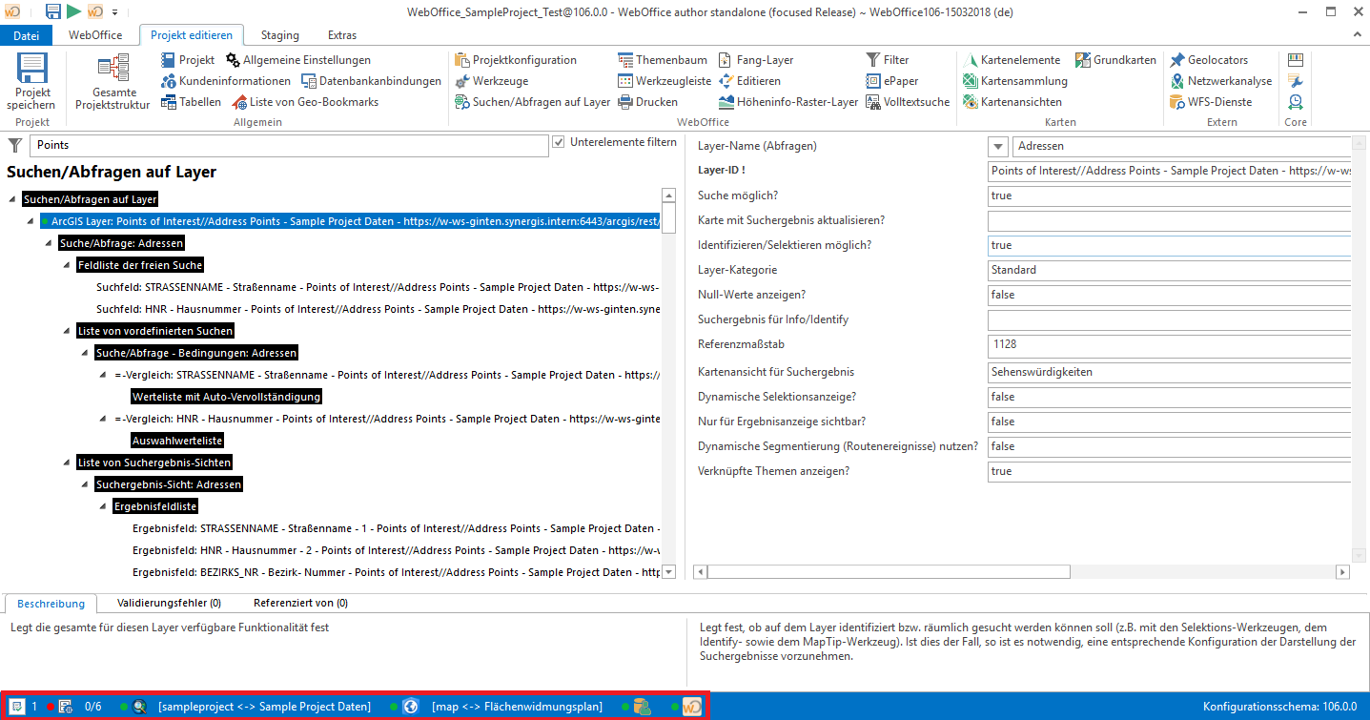Switch to the Staging ribbon tab
Image resolution: width=1370 pixels, height=720 pixels.
(x=279, y=35)
